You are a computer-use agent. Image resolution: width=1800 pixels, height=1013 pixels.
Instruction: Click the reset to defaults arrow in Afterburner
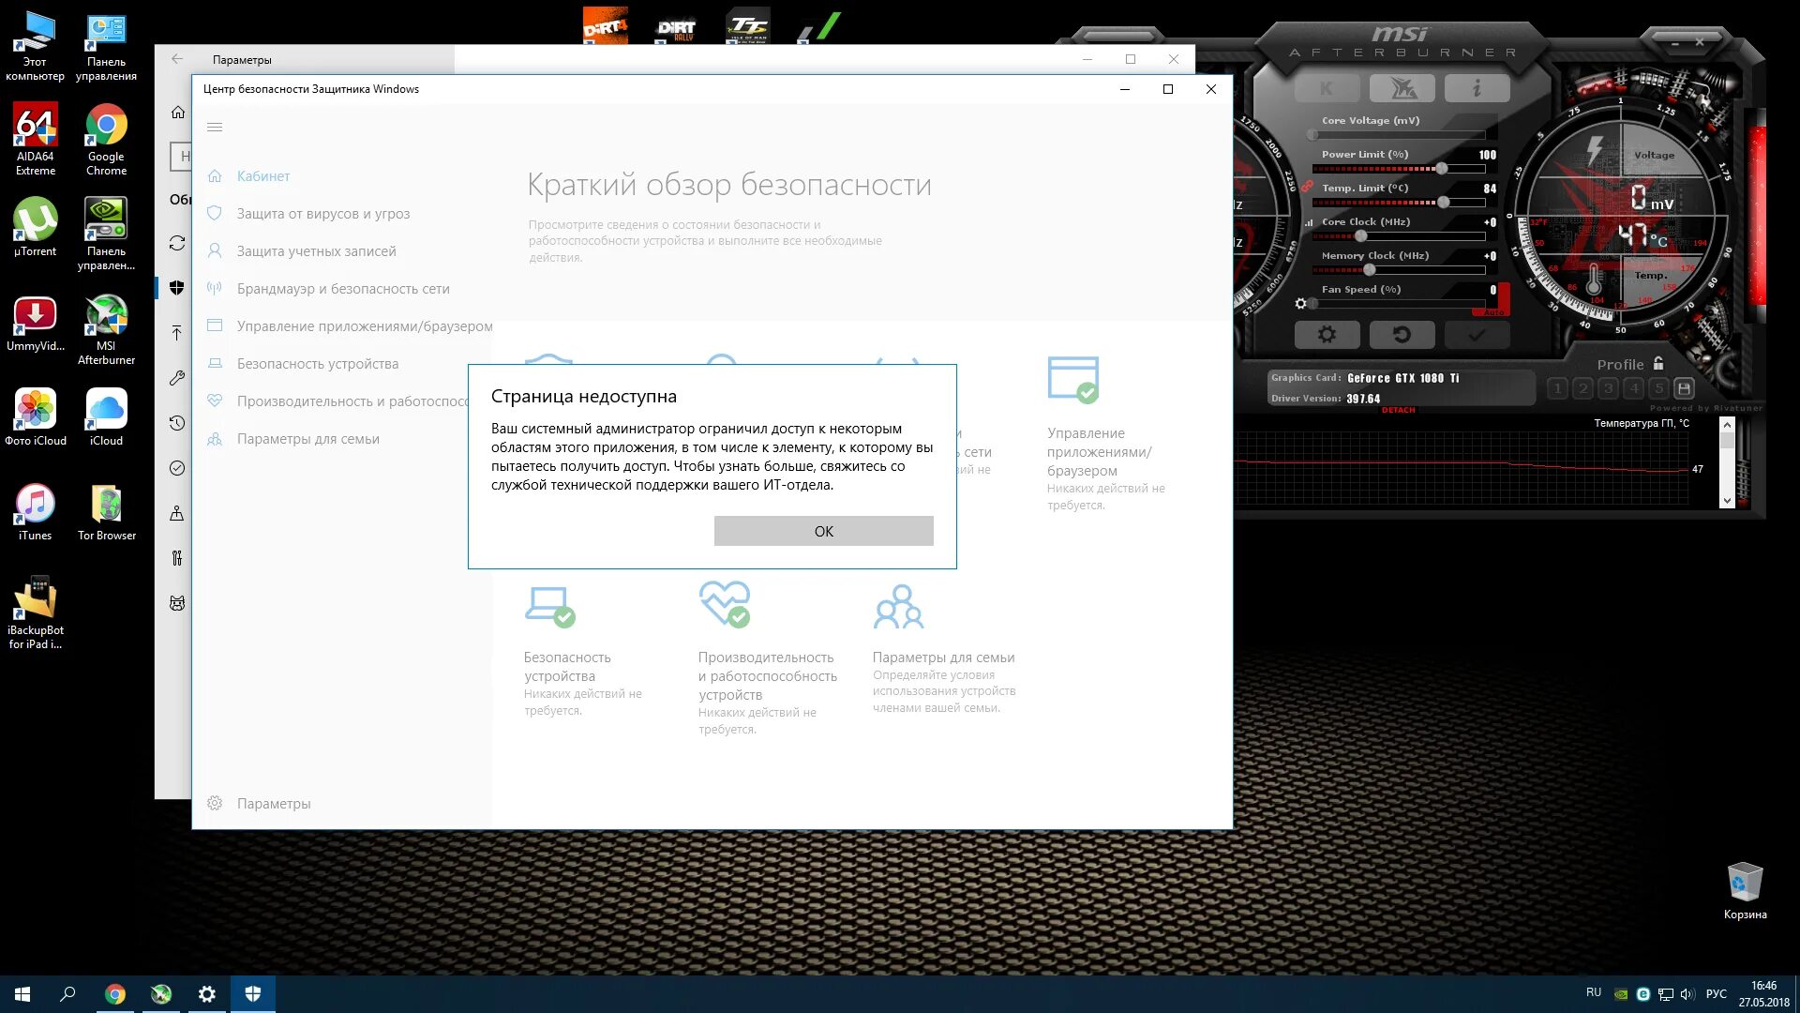coord(1402,335)
